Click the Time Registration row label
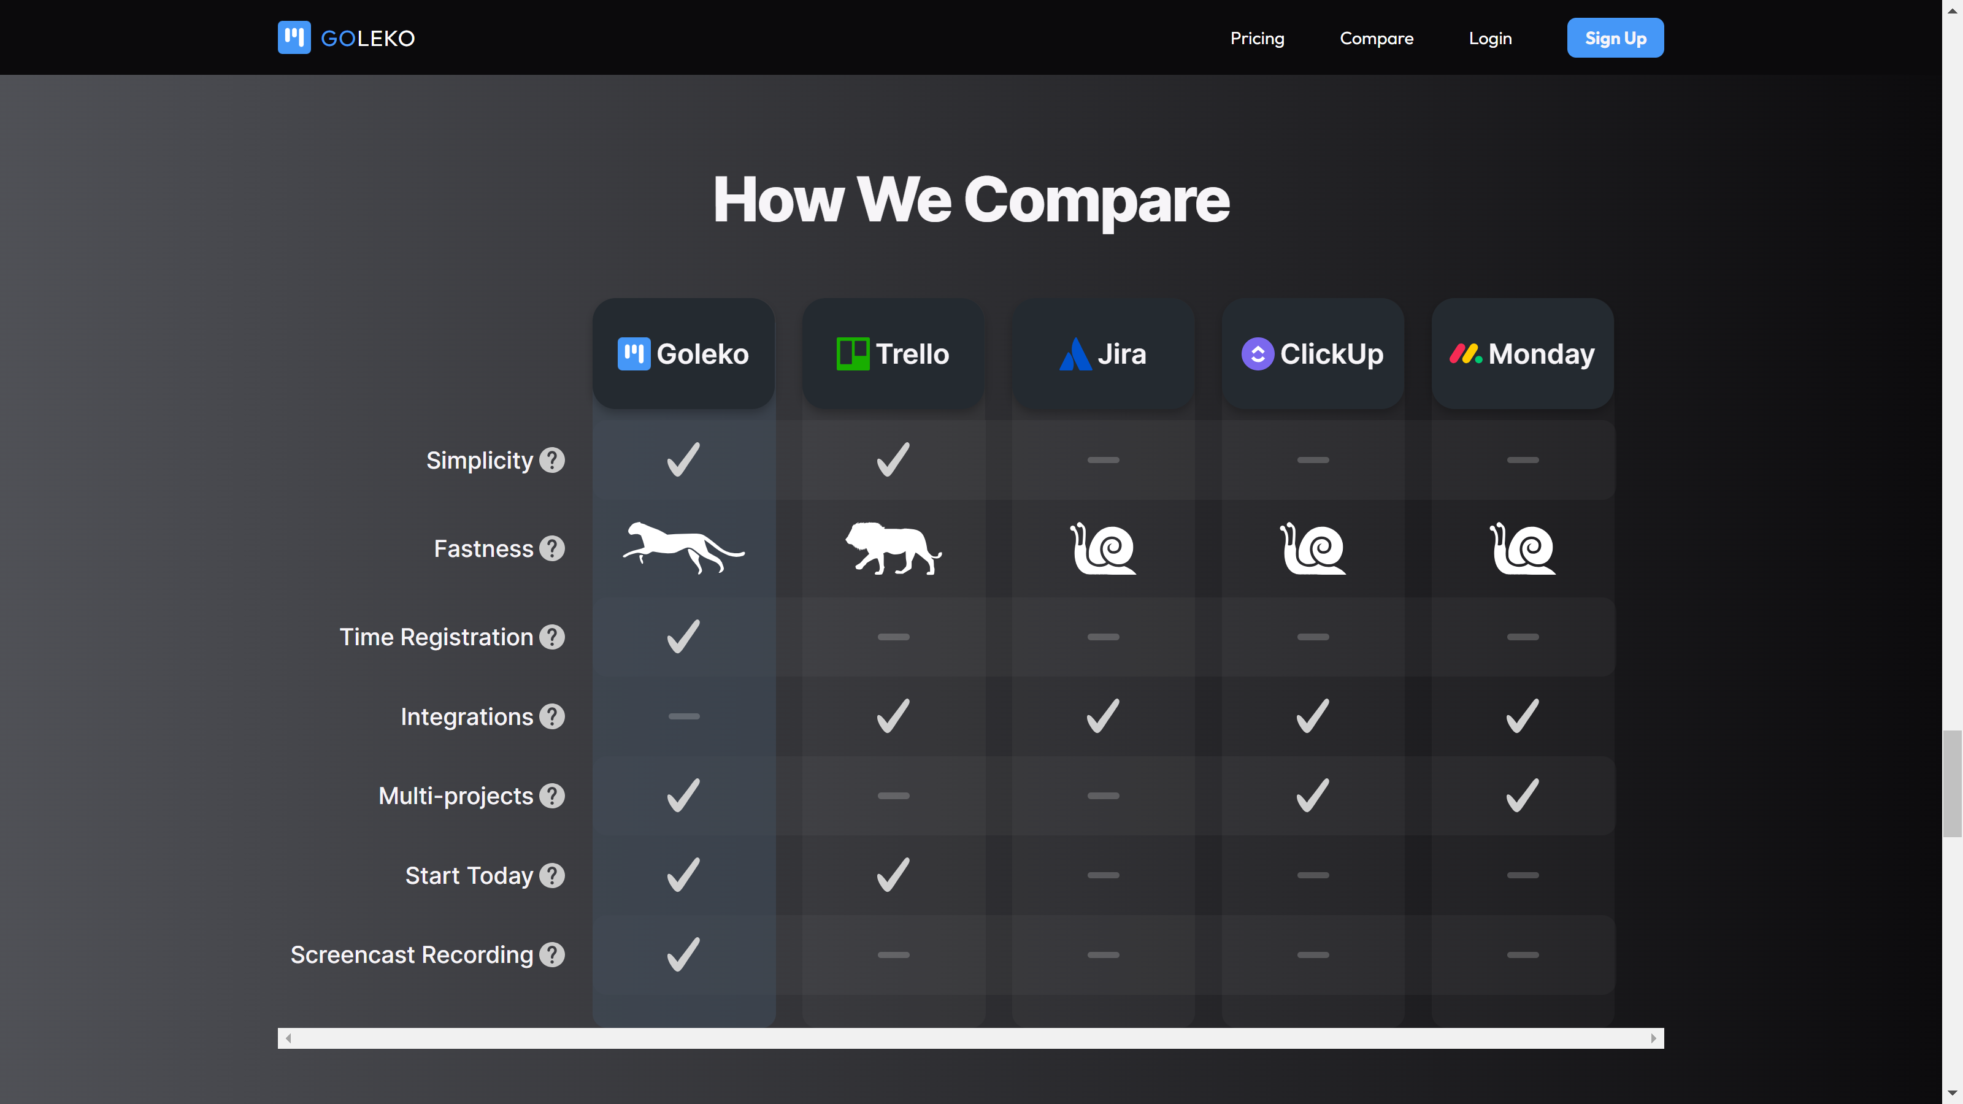Image resolution: width=1963 pixels, height=1104 pixels. 436,637
